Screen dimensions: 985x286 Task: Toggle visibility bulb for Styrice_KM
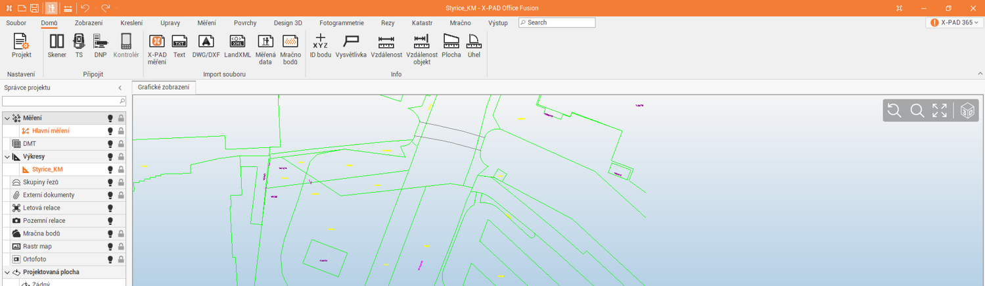[x=110, y=170]
